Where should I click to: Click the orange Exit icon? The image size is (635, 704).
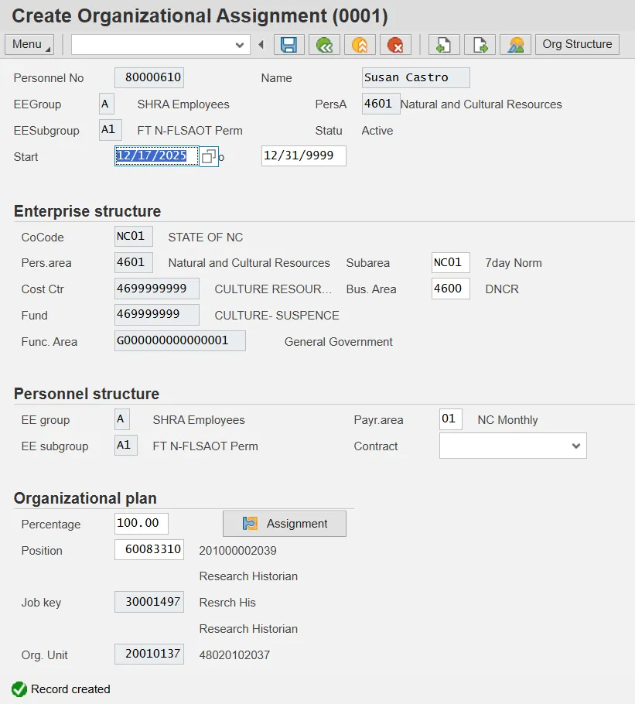360,45
